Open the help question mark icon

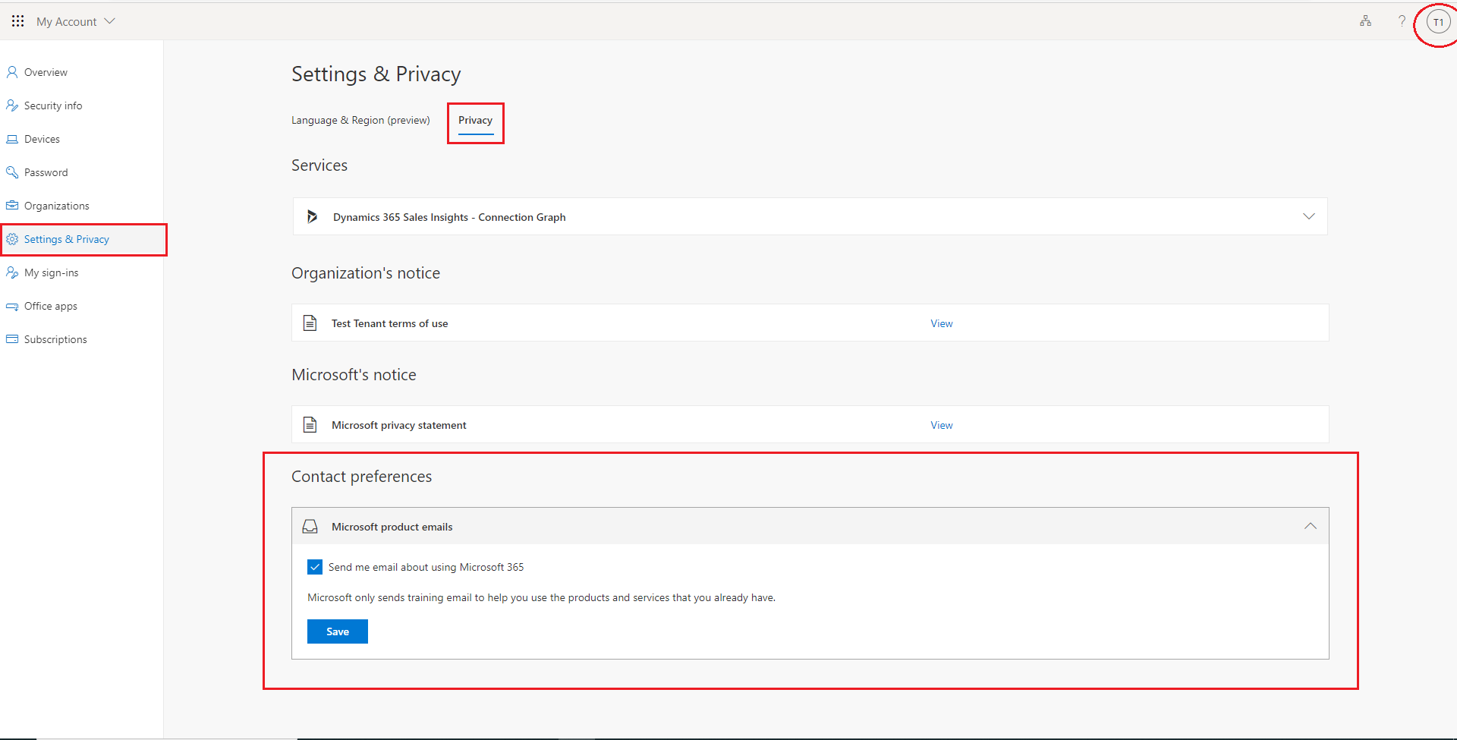pos(1402,21)
